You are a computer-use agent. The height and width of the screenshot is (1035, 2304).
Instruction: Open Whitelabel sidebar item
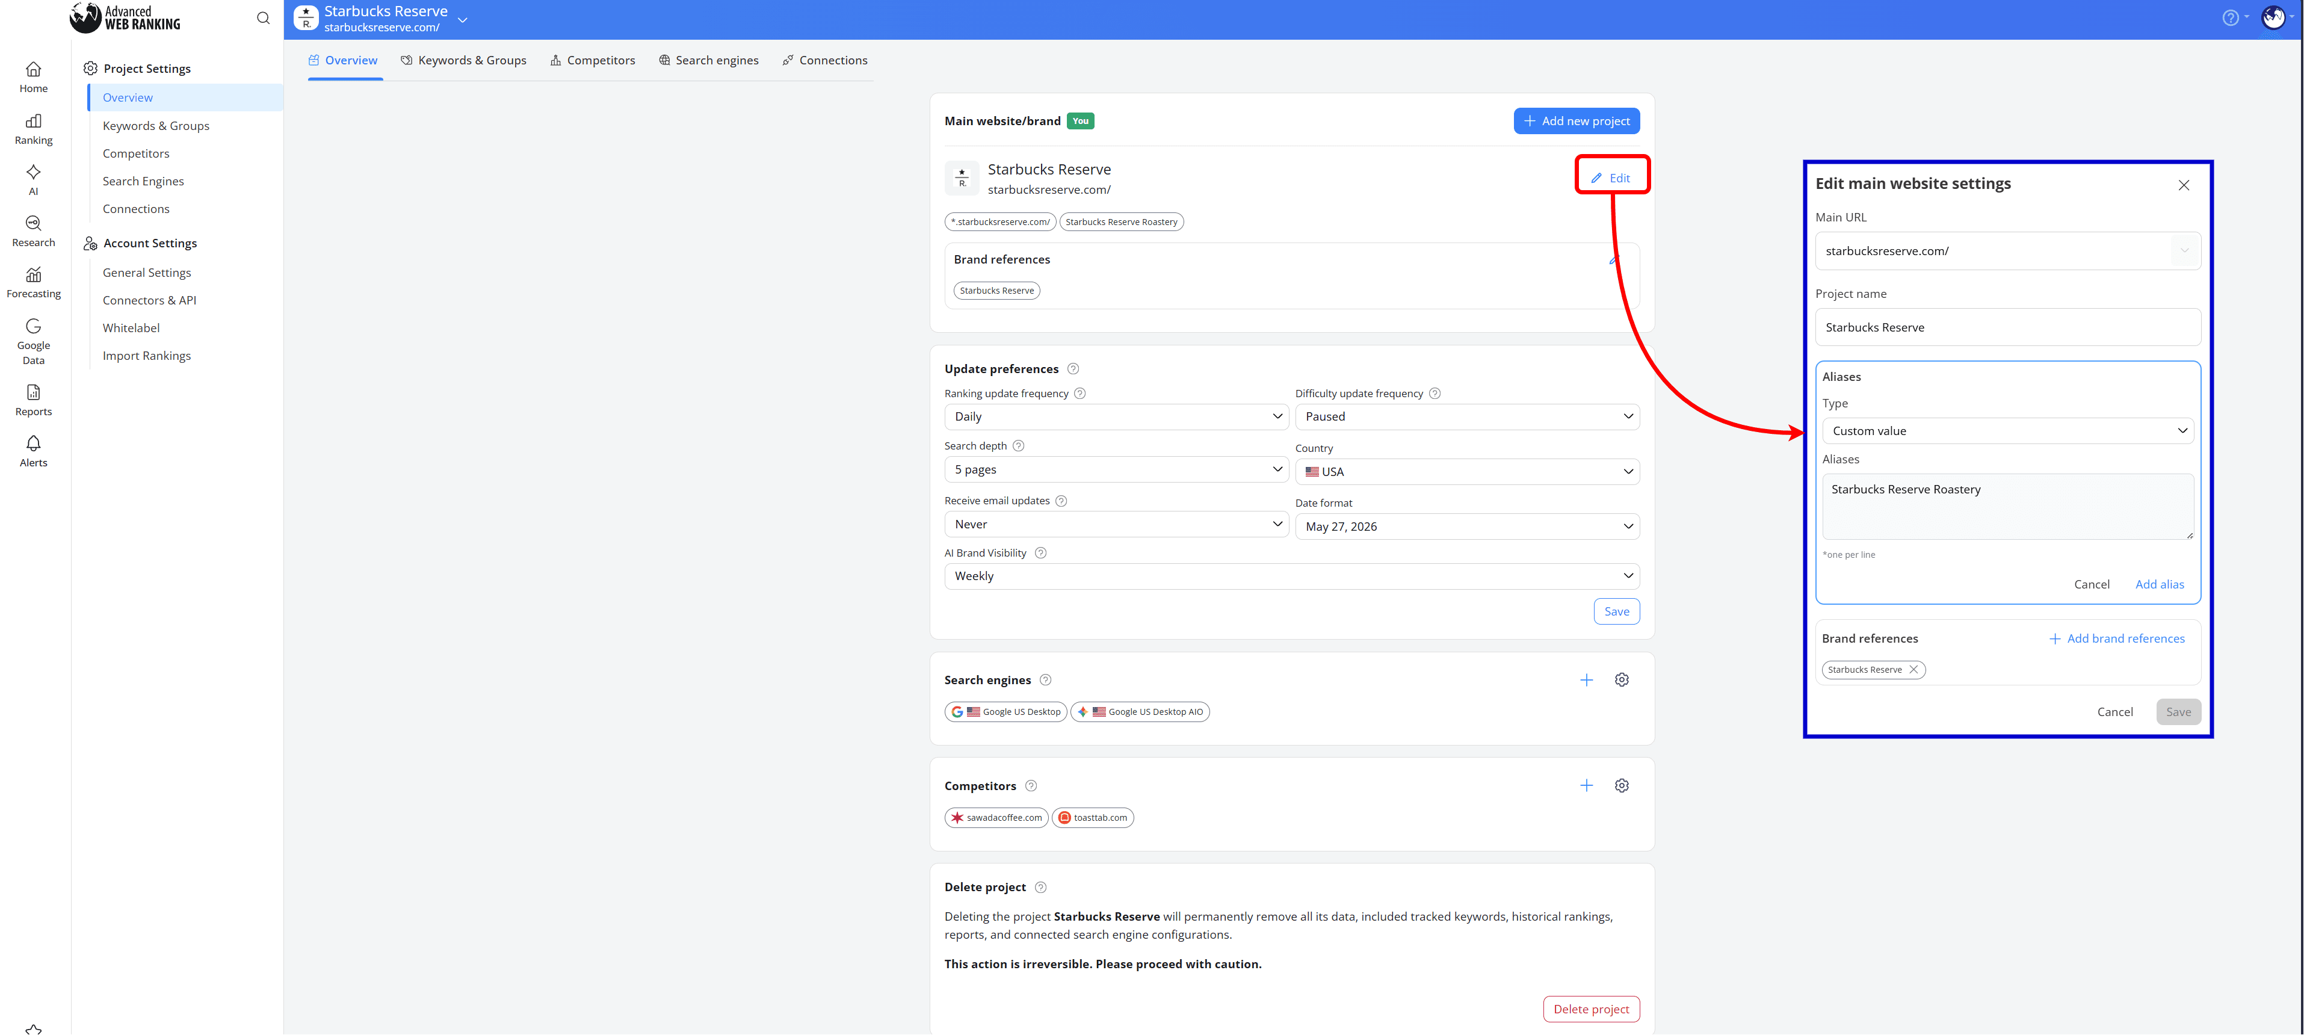click(131, 329)
